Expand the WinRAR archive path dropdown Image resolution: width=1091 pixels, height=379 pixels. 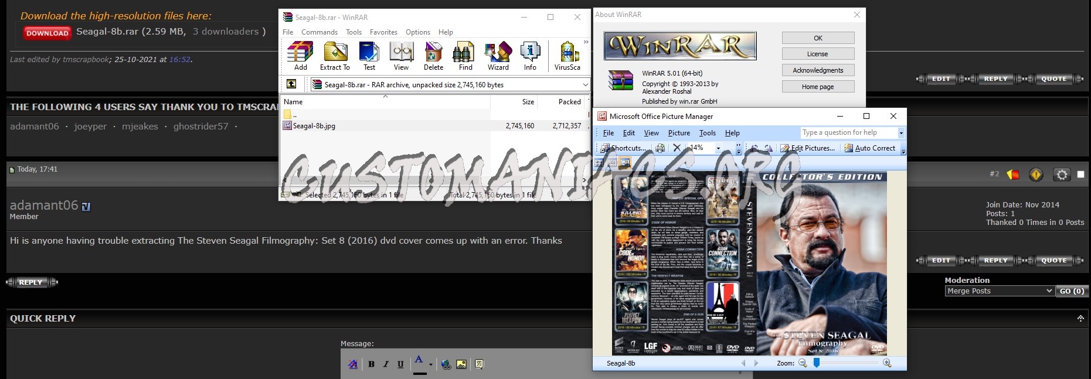tap(585, 85)
